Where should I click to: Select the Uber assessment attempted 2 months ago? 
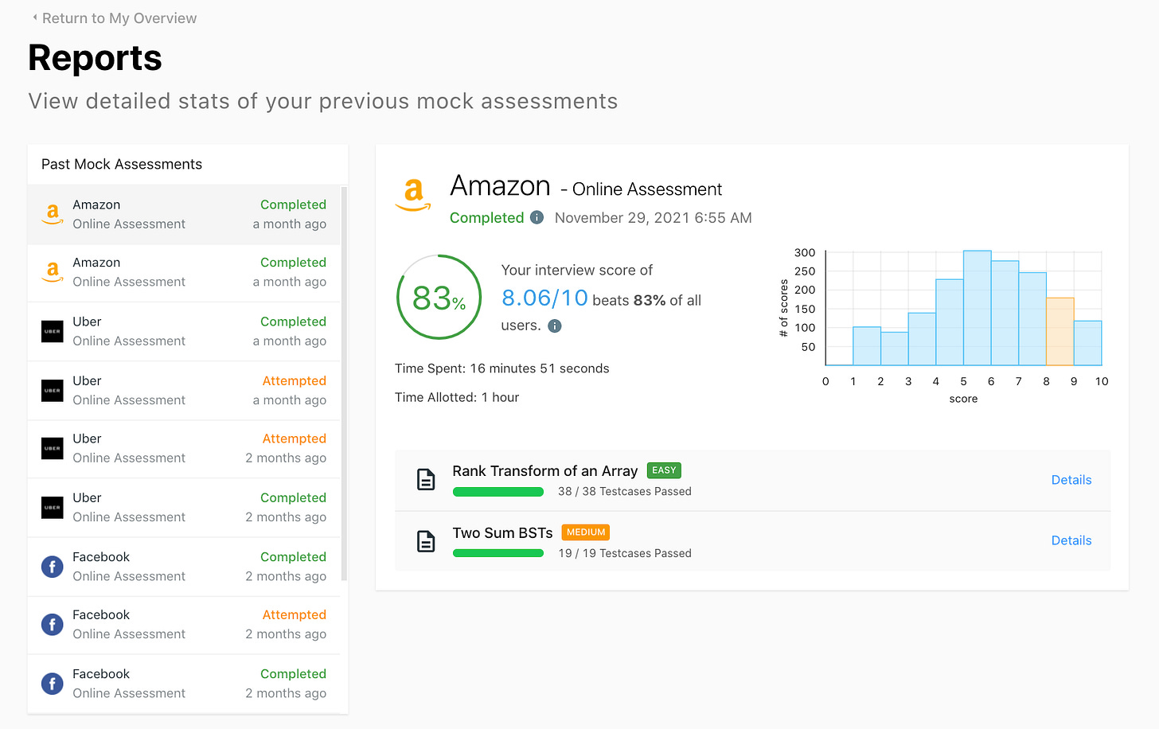(184, 449)
